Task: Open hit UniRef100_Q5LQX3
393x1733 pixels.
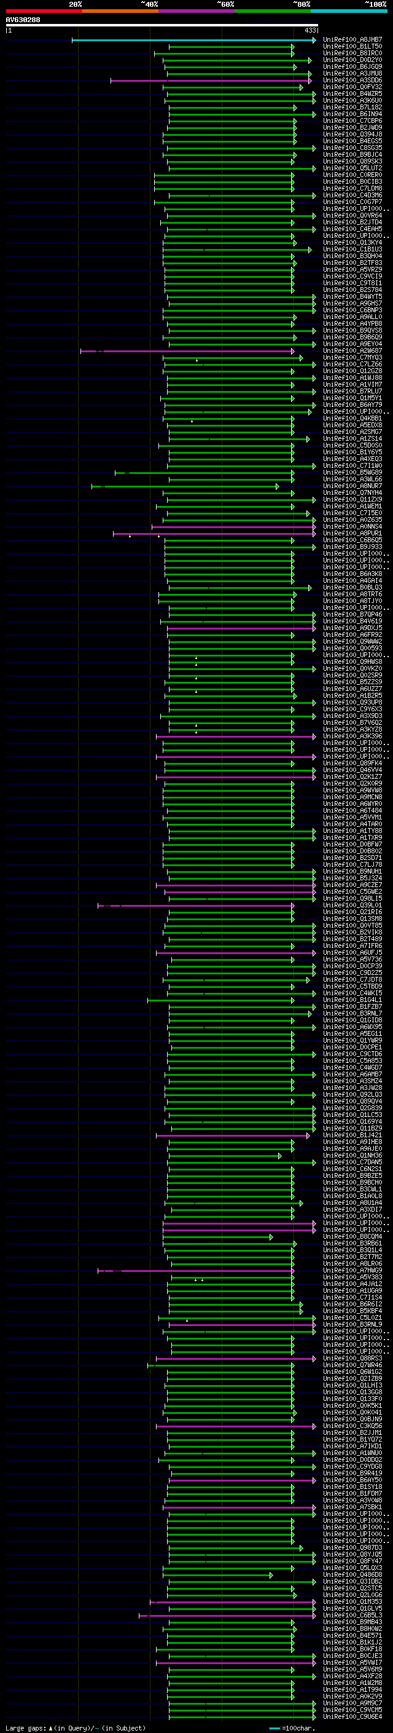Action: pyautogui.click(x=352, y=1568)
